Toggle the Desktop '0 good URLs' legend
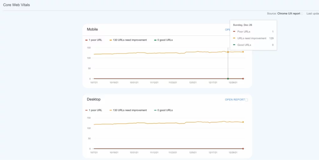Viewport: 319px width, 160px height. [163, 110]
